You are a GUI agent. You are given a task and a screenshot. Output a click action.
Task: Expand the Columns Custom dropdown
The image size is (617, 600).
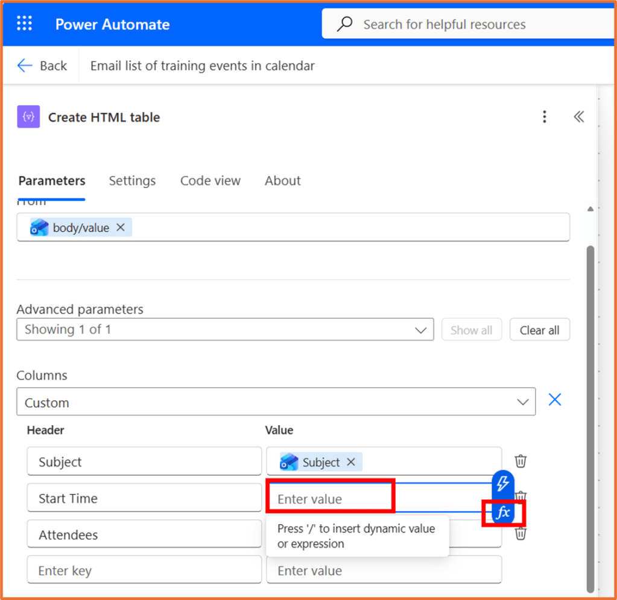coord(522,402)
